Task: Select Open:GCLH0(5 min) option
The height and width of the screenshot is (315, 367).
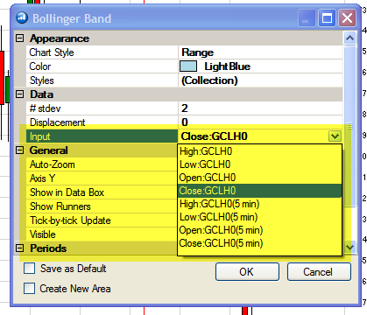Action: pos(259,230)
